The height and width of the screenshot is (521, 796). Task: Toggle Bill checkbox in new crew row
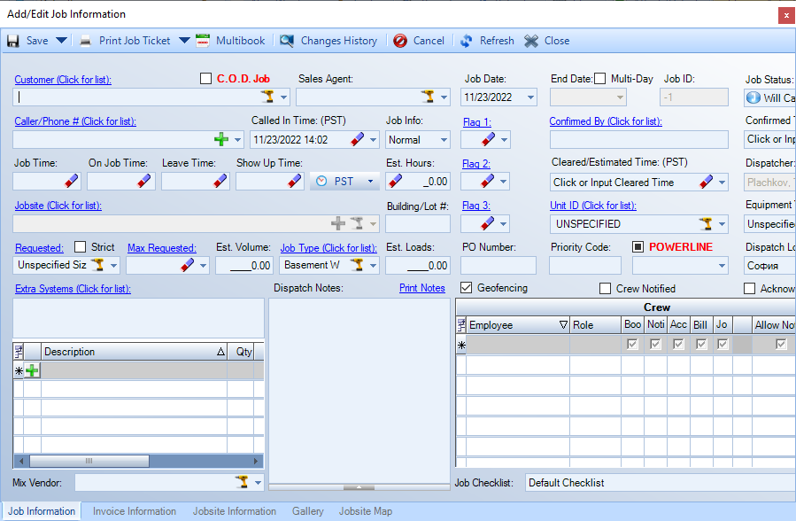(701, 345)
